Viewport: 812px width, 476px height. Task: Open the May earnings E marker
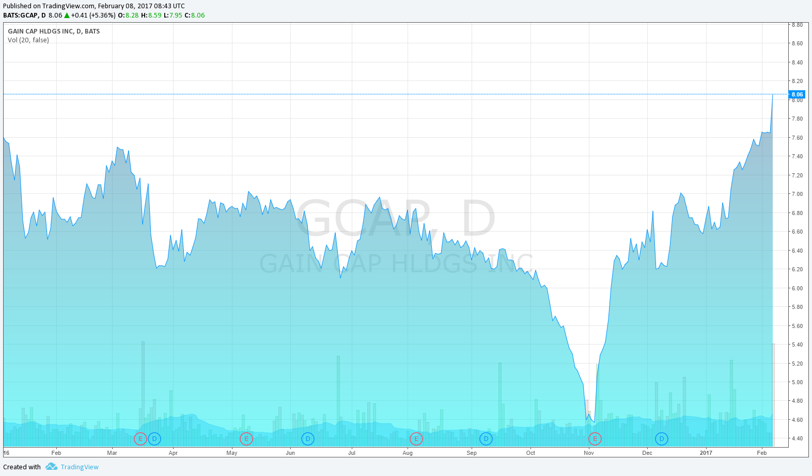246,439
